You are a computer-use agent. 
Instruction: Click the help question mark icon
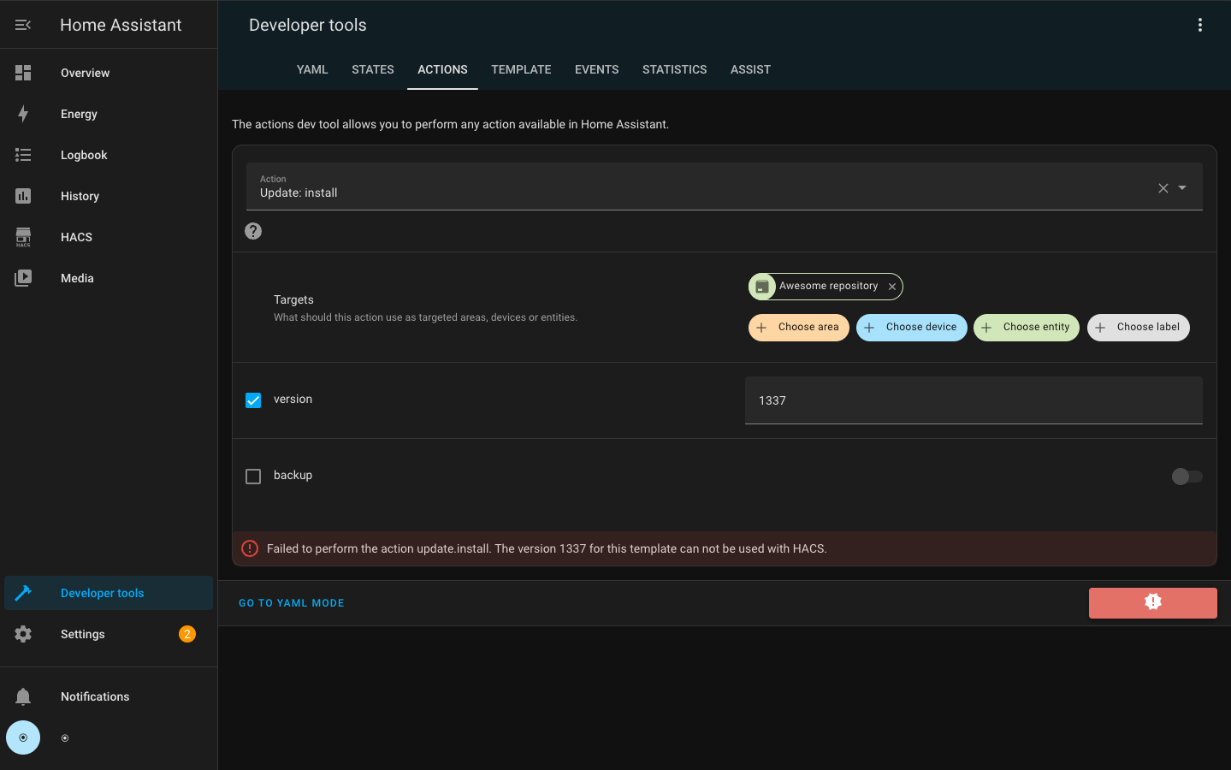tap(253, 231)
